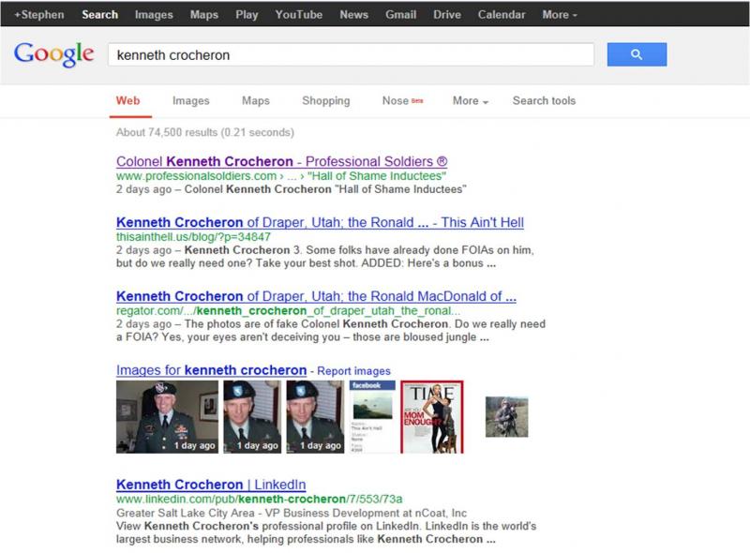
Task: Expand the More dropdown beside Nose tab
Action: click(x=471, y=100)
